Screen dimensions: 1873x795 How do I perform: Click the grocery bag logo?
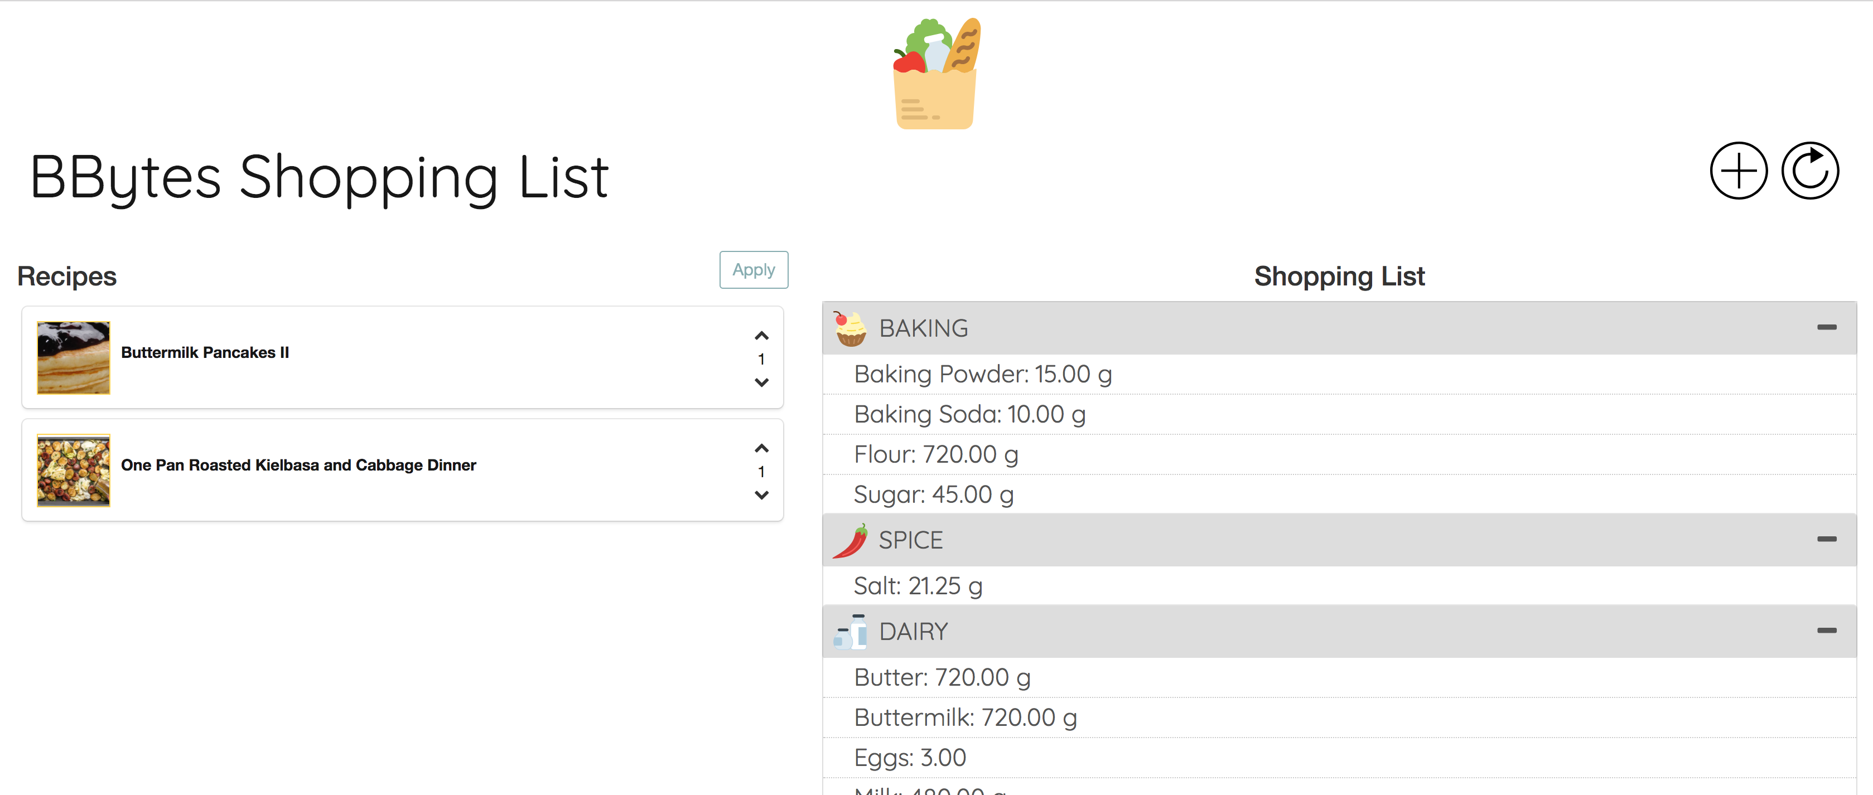pos(936,74)
